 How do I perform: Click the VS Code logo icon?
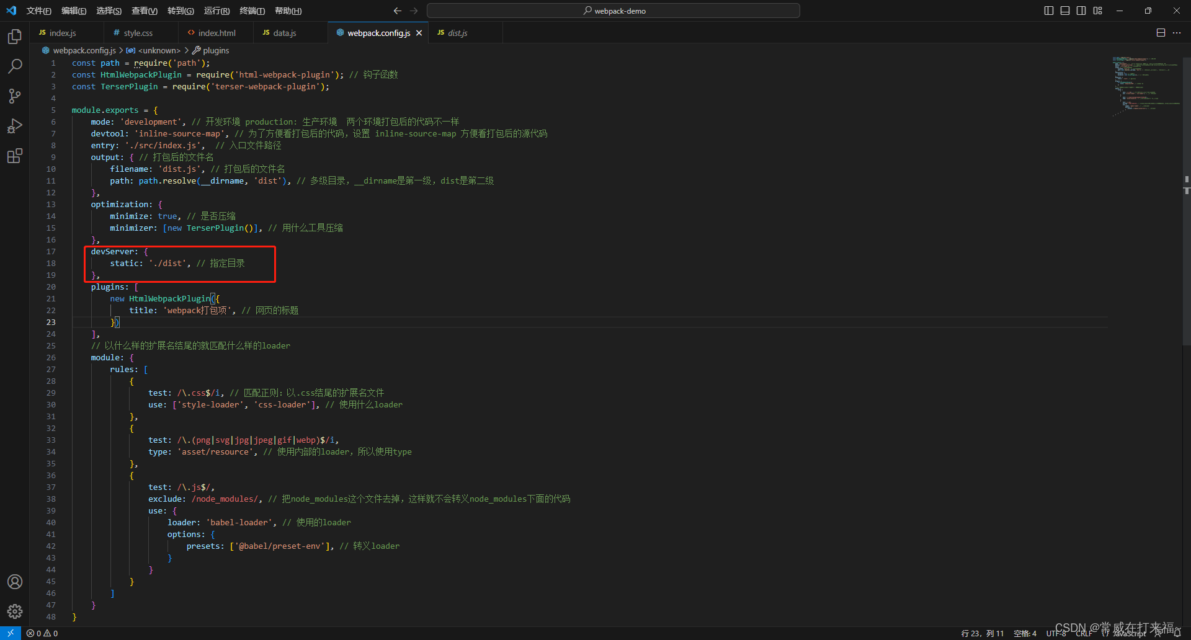pos(11,11)
